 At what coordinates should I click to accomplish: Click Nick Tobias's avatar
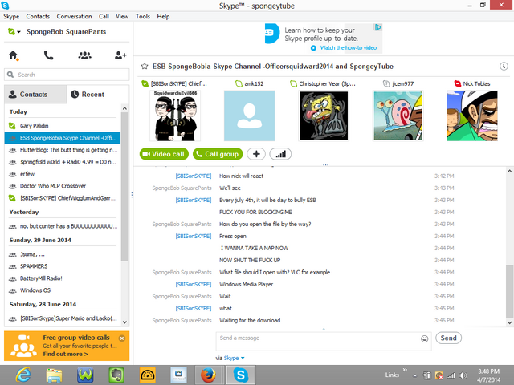coord(472,115)
